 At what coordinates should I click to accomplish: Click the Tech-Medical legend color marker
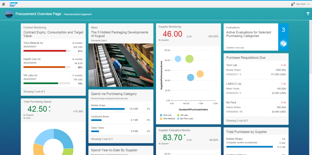[x=161, y=118]
